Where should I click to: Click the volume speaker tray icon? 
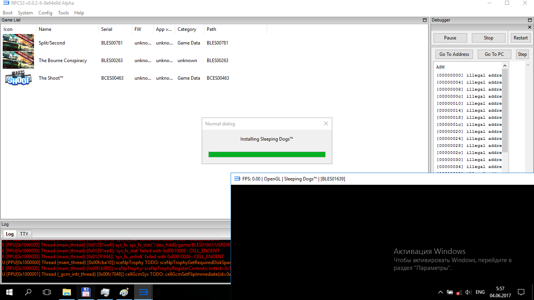pos(468,292)
